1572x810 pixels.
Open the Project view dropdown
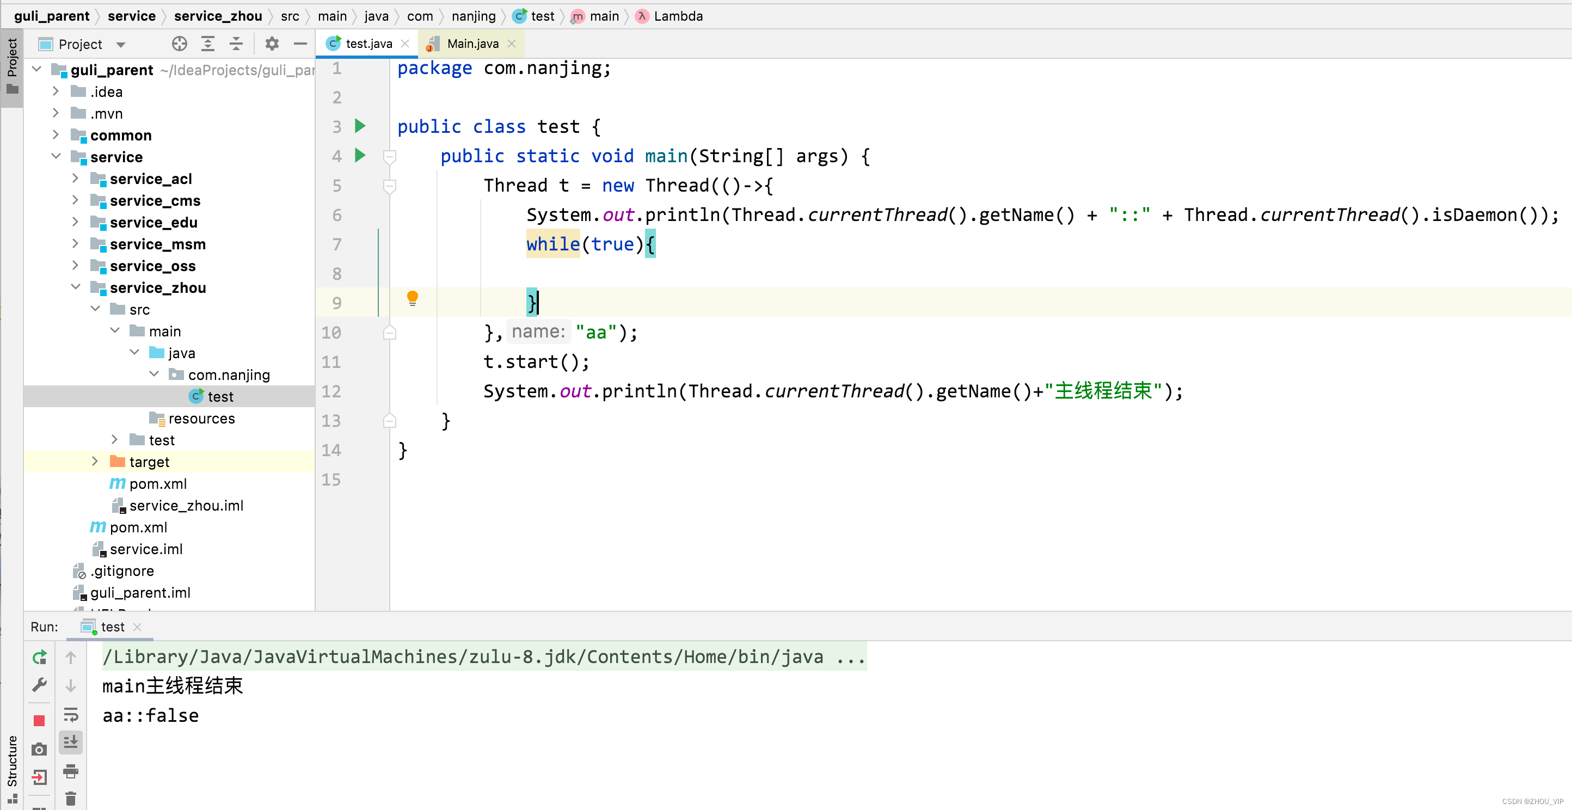(x=121, y=45)
